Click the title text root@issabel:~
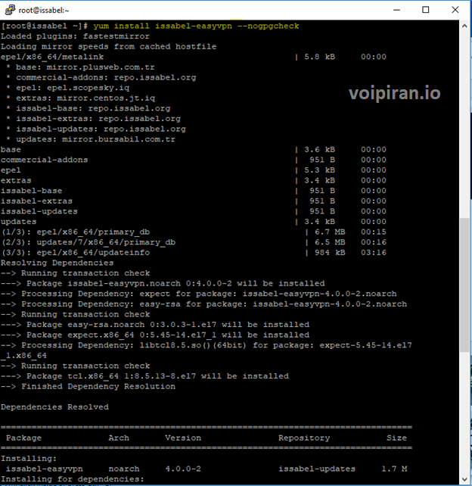This screenshot has width=472, height=486. coord(44,11)
